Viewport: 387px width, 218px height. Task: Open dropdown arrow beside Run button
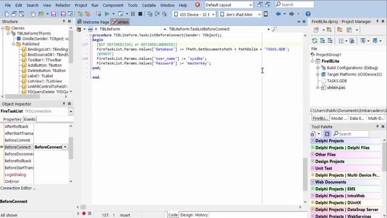tap(113, 14)
